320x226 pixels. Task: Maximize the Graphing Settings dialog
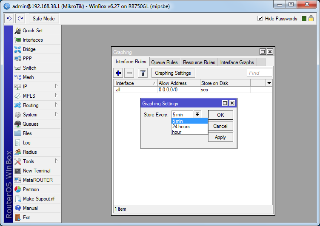pos(225,103)
